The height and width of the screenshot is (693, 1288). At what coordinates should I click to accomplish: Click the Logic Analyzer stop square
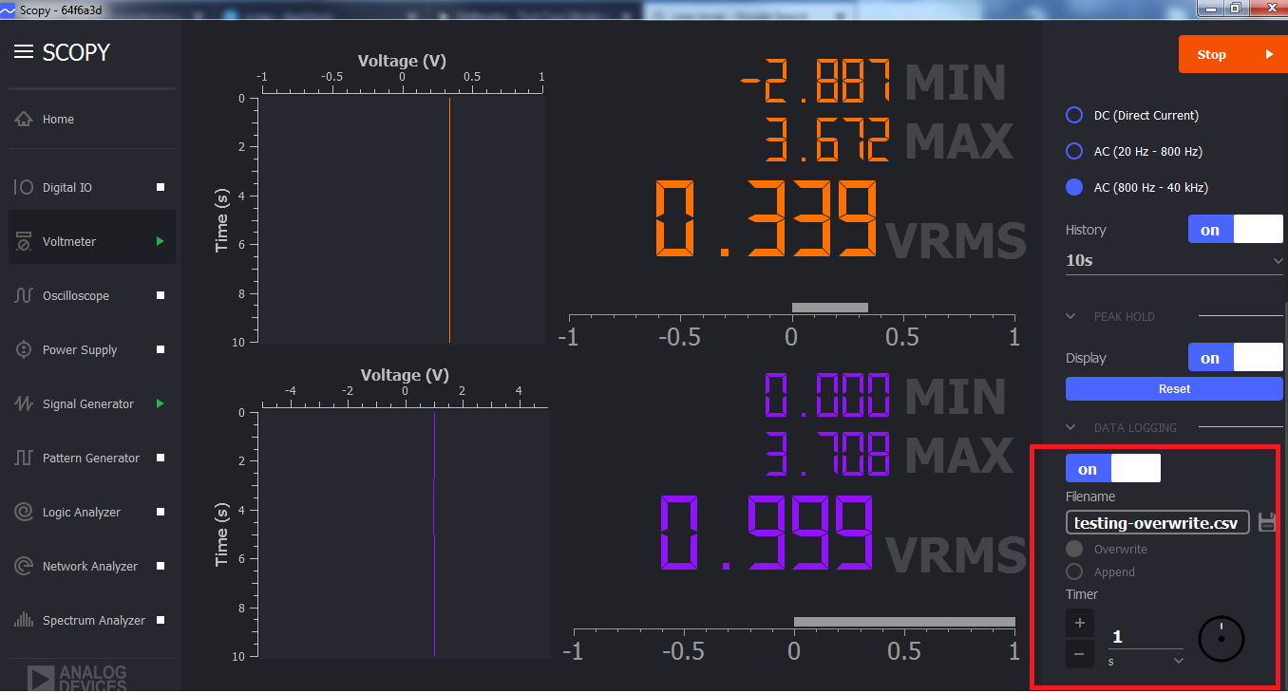tap(161, 513)
